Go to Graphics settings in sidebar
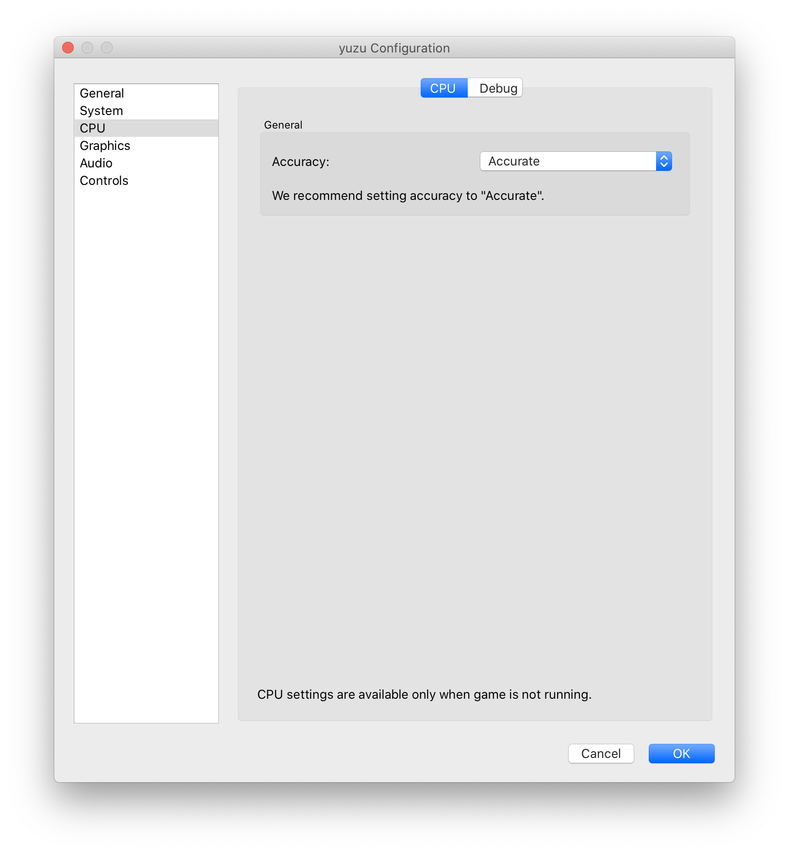 tap(146, 146)
